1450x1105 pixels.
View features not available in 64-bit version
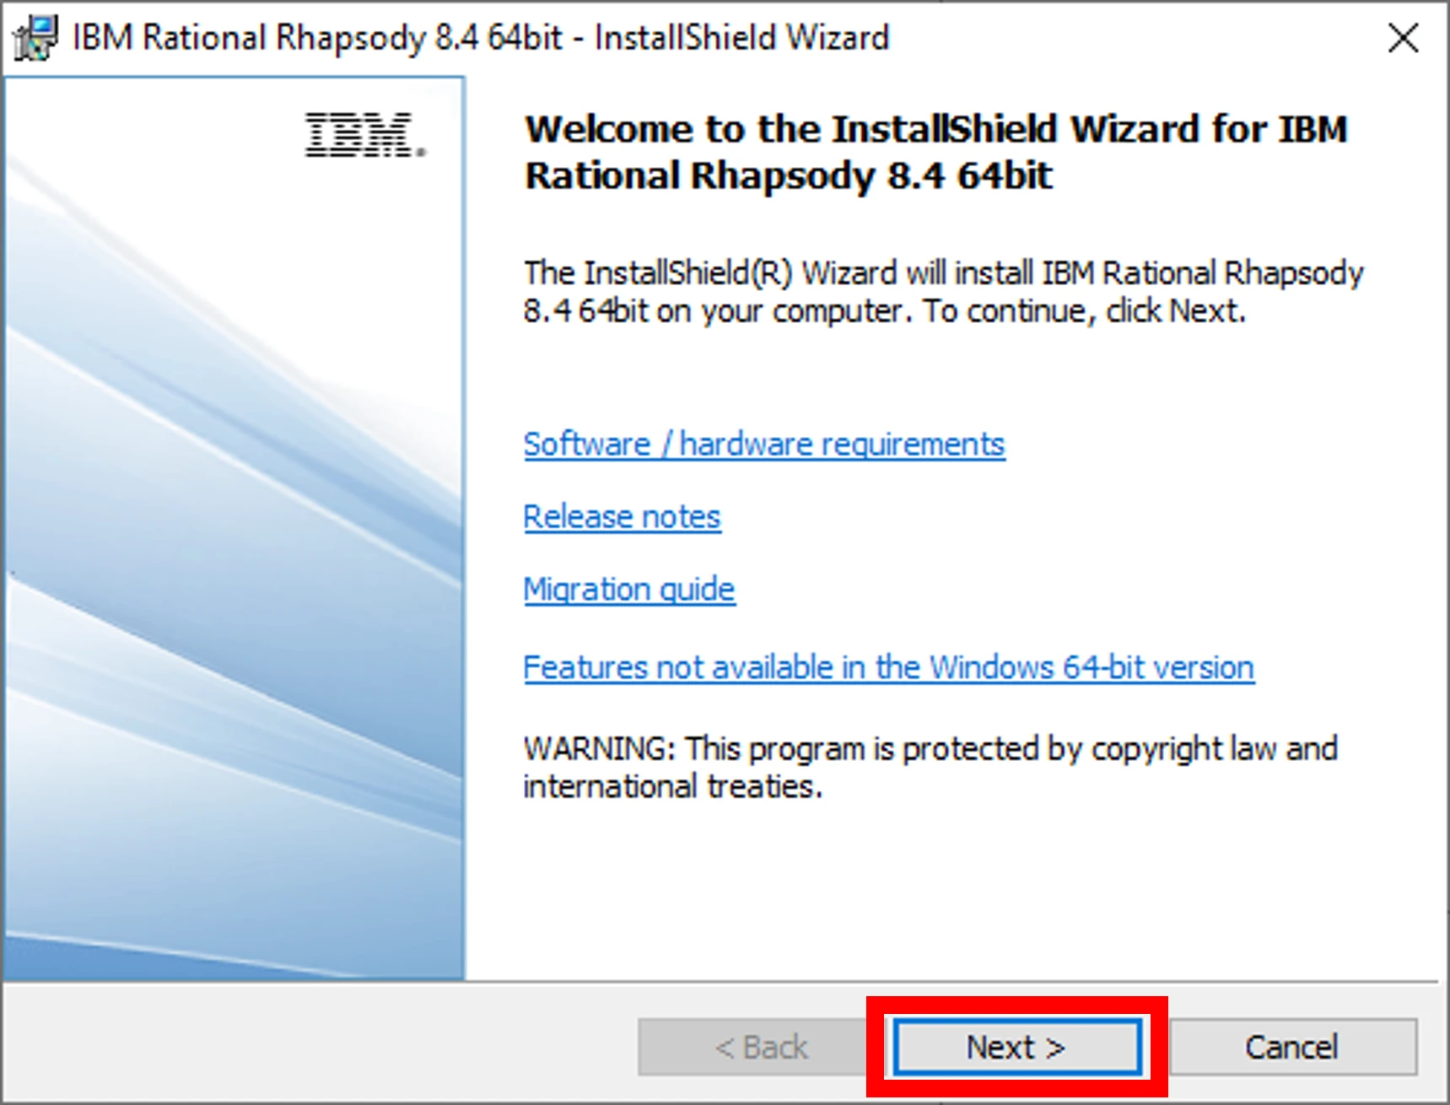point(888,667)
